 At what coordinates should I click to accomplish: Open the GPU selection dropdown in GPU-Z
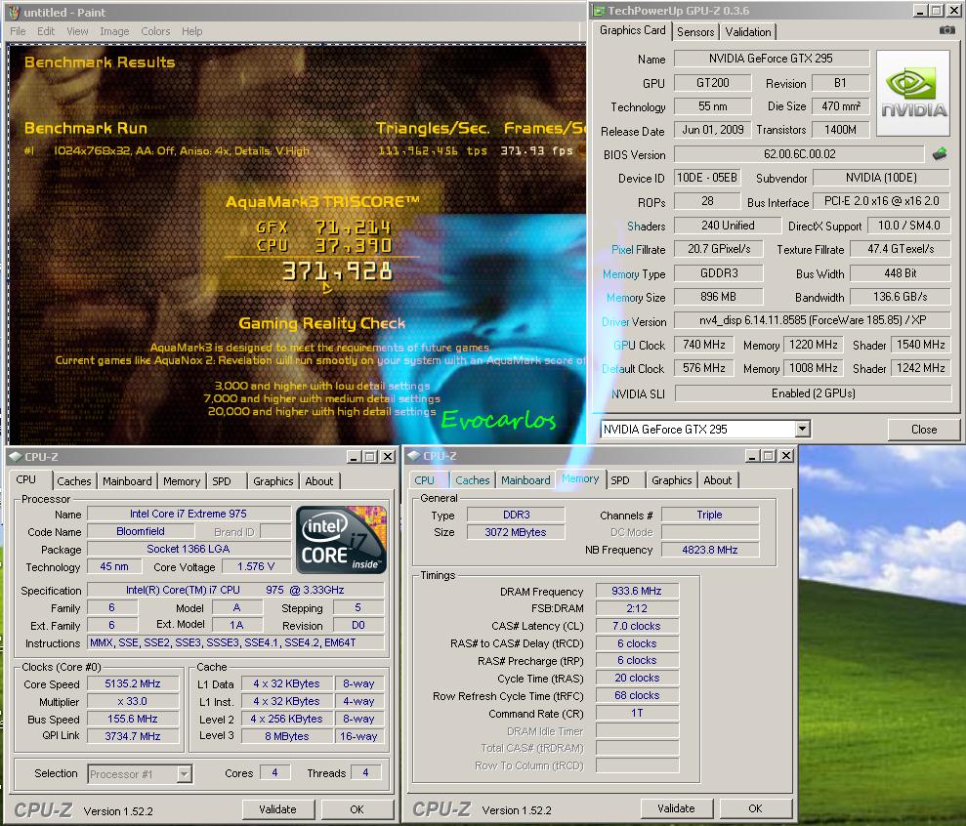(802, 429)
